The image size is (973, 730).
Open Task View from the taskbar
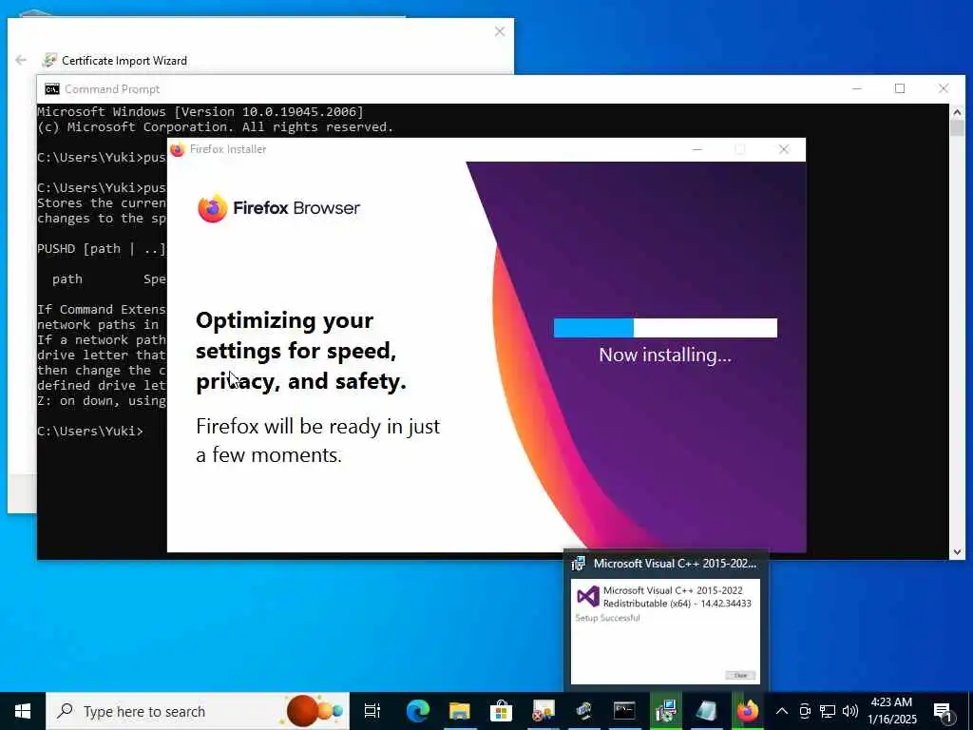pyautogui.click(x=372, y=711)
